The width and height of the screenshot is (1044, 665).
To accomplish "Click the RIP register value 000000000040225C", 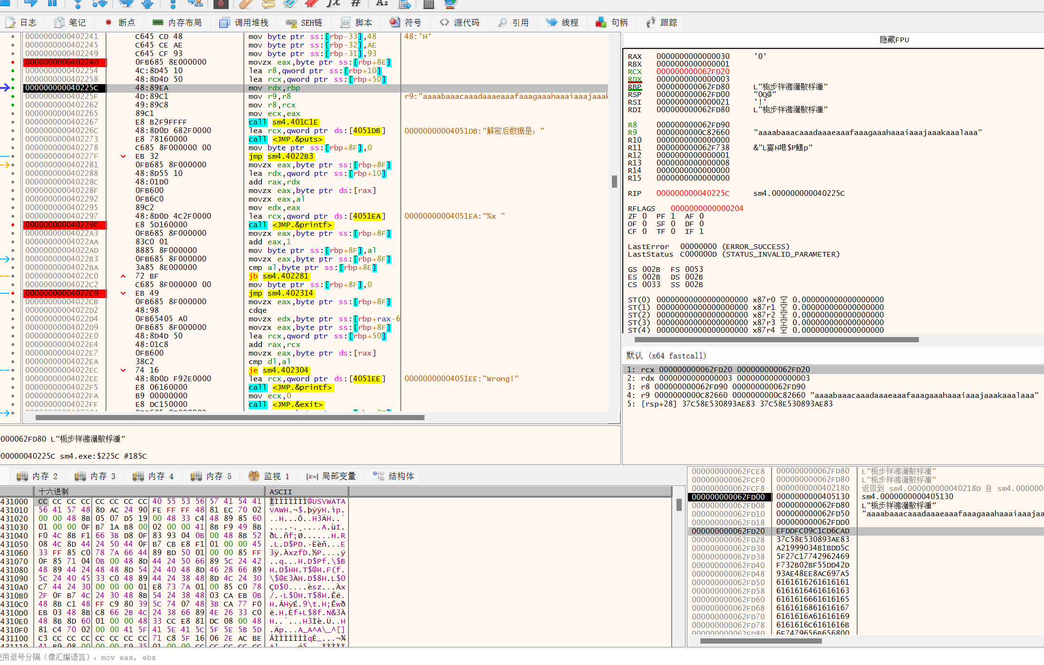I will (x=693, y=193).
